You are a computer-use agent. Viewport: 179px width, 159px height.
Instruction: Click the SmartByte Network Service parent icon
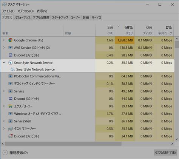tap(10, 63)
